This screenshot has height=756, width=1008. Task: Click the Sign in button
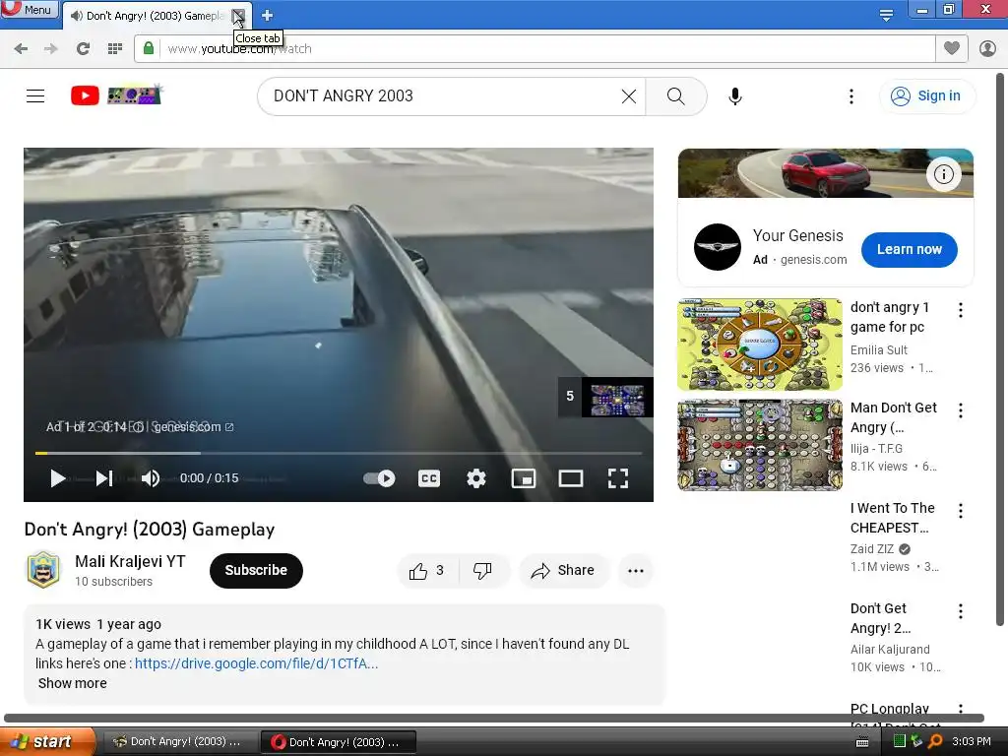926,96
